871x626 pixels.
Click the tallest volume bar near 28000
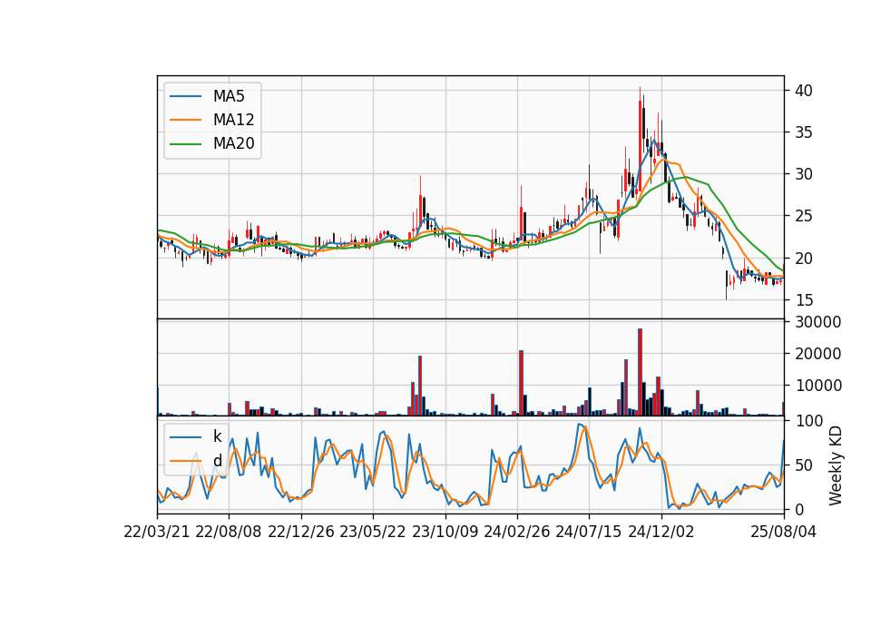click(x=640, y=372)
